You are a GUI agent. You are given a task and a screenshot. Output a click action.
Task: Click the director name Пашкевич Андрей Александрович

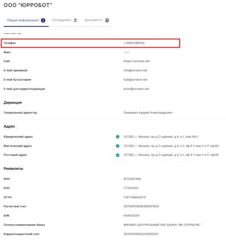pyautogui.click(x=148, y=112)
